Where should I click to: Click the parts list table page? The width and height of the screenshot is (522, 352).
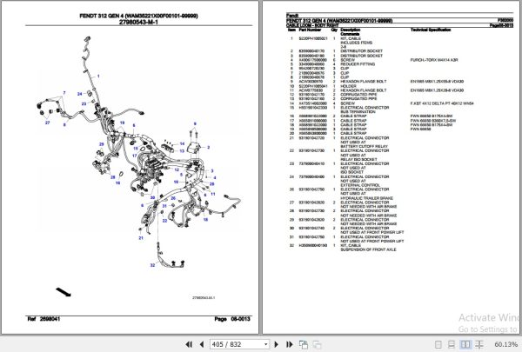coord(391,168)
